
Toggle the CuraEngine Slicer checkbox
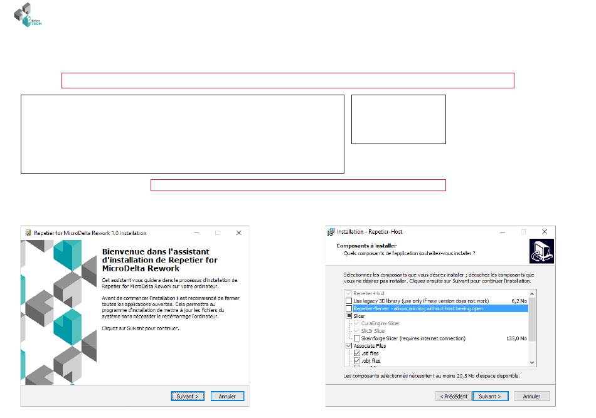point(356,323)
